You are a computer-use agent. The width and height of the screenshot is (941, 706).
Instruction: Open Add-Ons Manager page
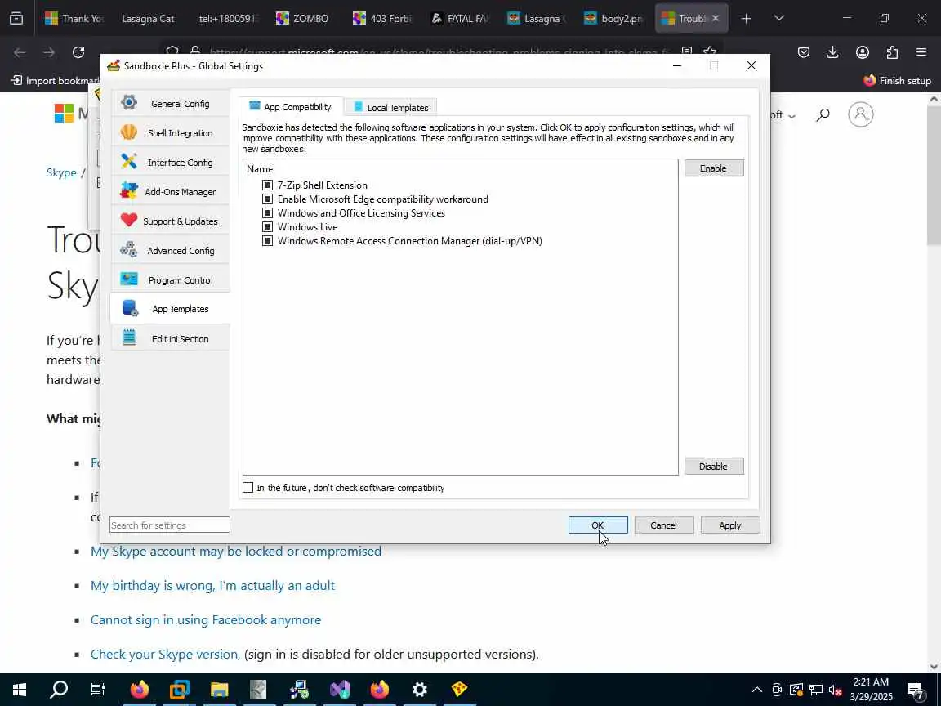(171, 191)
